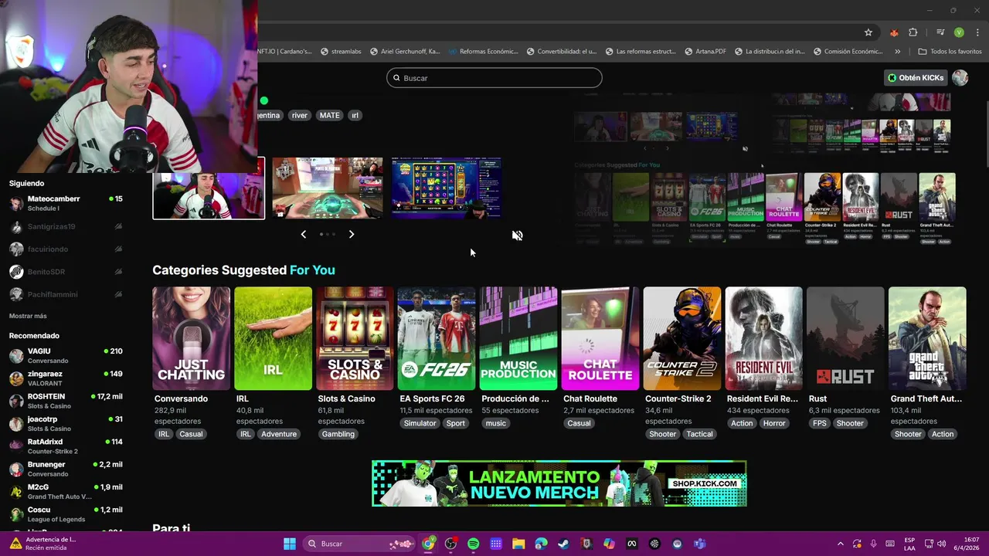Expand the Mostrar más followed channels list
The image size is (989, 556).
point(28,316)
